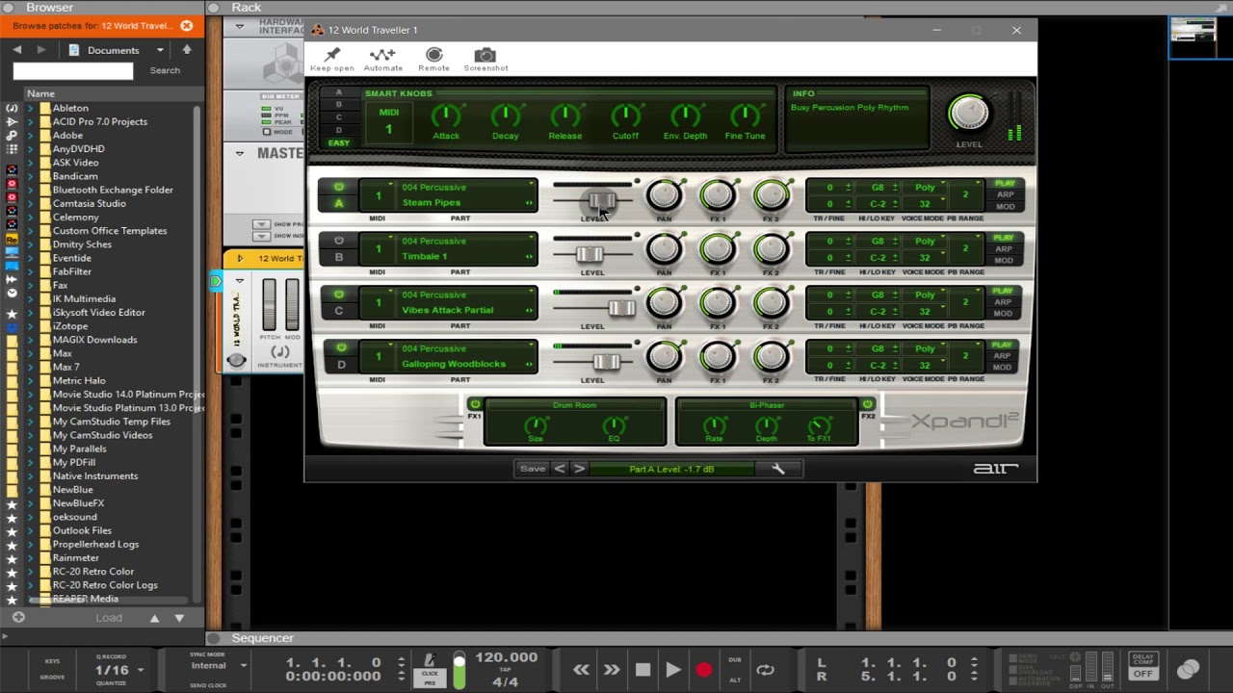Collapse the Master section triangle in rack
Screen dimensions: 1233x693
coord(239,153)
